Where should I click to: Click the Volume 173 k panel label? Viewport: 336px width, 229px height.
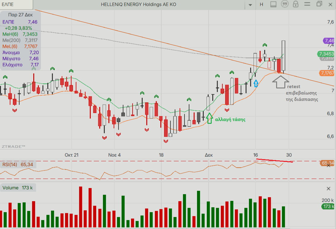tap(18, 188)
